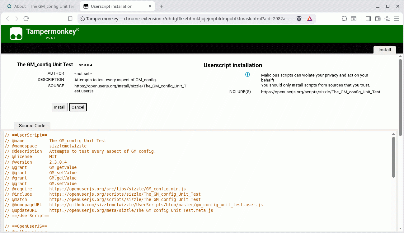Switch to the Source Code tab
This screenshot has height=233, width=404.
click(x=32, y=126)
